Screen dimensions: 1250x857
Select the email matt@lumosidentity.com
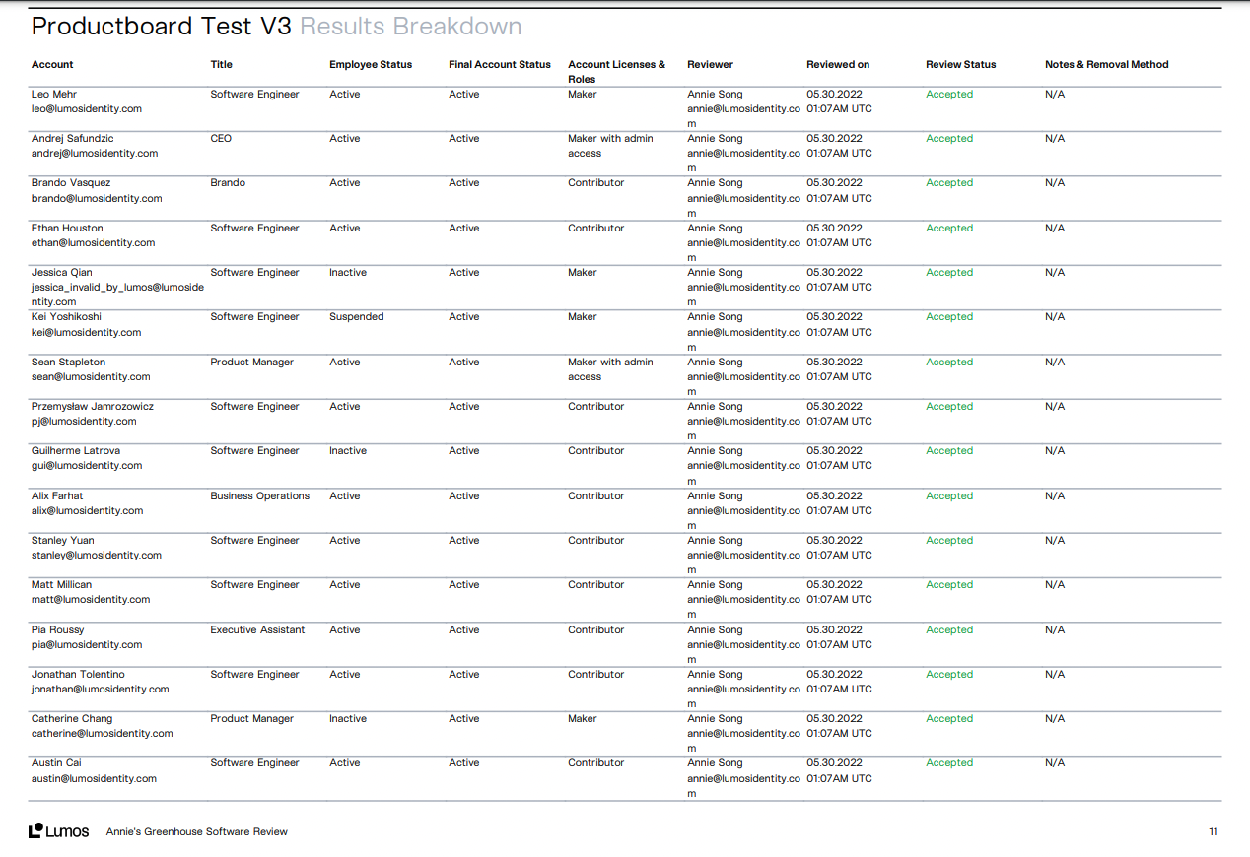[x=91, y=600]
